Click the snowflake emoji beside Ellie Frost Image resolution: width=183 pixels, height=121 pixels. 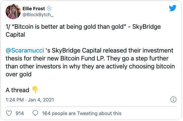49,8
